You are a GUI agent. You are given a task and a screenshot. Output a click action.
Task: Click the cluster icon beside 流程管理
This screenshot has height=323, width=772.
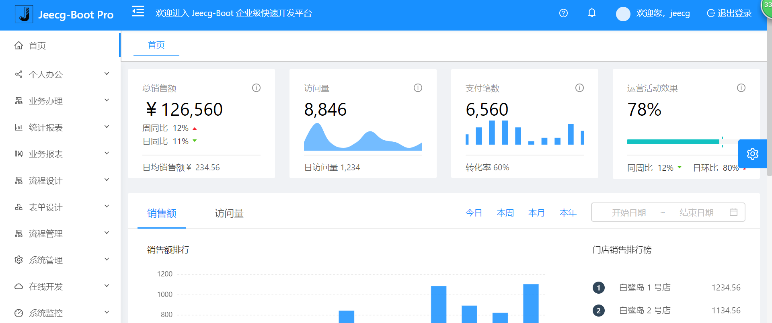pyautogui.click(x=18, y=233)
